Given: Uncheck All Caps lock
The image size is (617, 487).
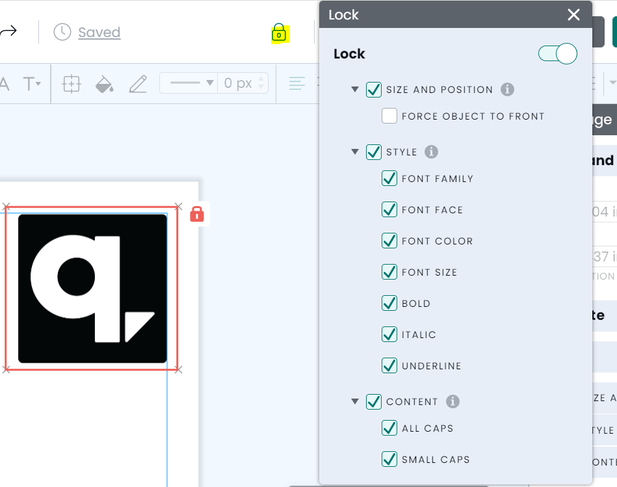Looking at the screenshot, I should (x=389, y=428).
